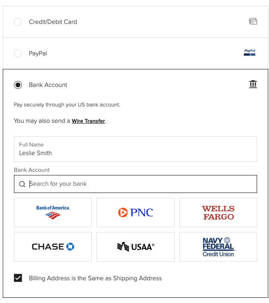The height and width of the screenshot is (303, 269).
Task: Click the Bank Account option label
Action: pyautogui.click(x=48, y=85)
